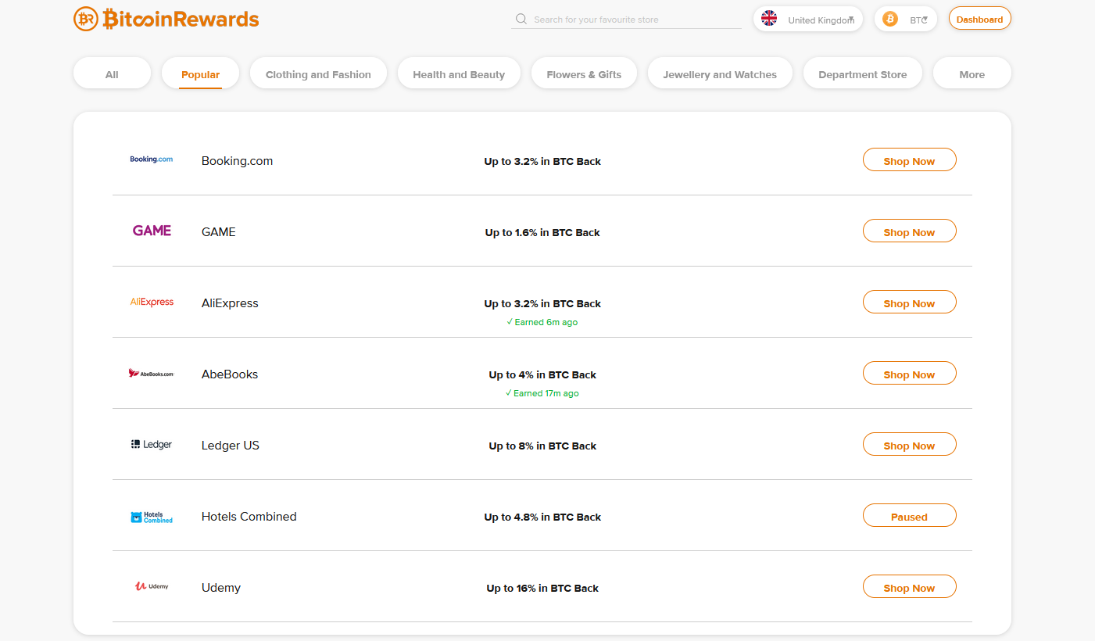Click the Paused button for Hotels Combined

[910, 516]
